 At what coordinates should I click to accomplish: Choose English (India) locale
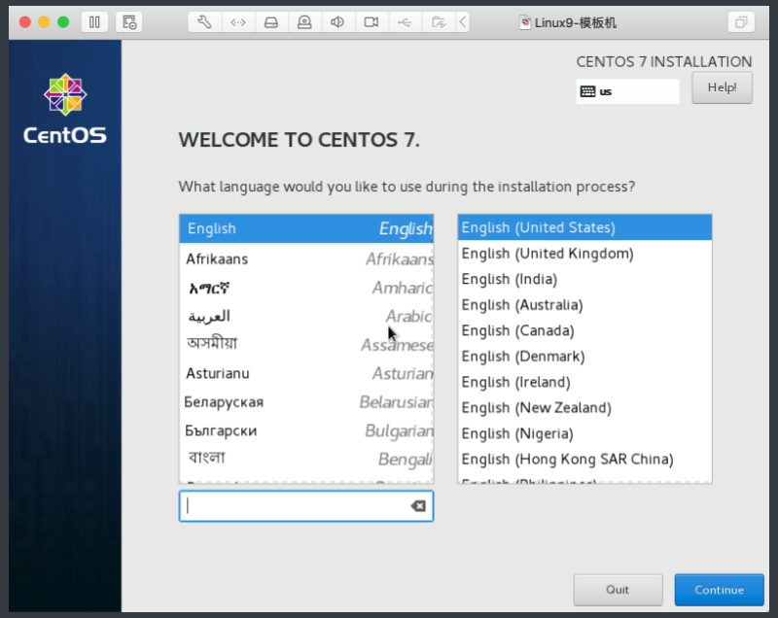pyautogui.click(x=584, y=279)
